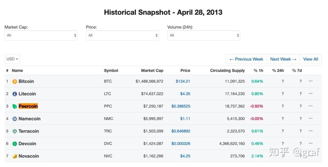Click the Bitcoin coin logo icon
Image resolution: width=328 pixels, height=167 pixels.
(15, 81)
